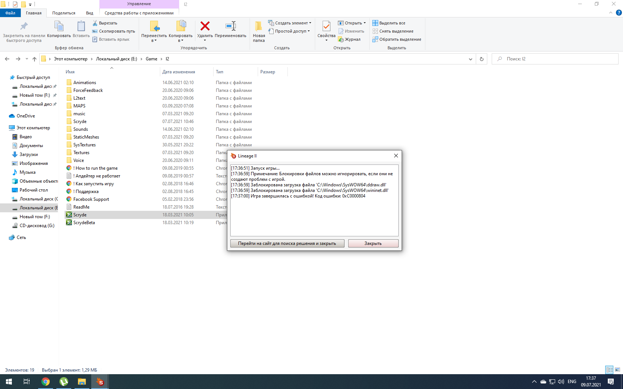The height and width of the screenshot is (389, 623).
Task: Select the ScrydeBeta application file
Action: pyautogui.click(x=84, y=223)
